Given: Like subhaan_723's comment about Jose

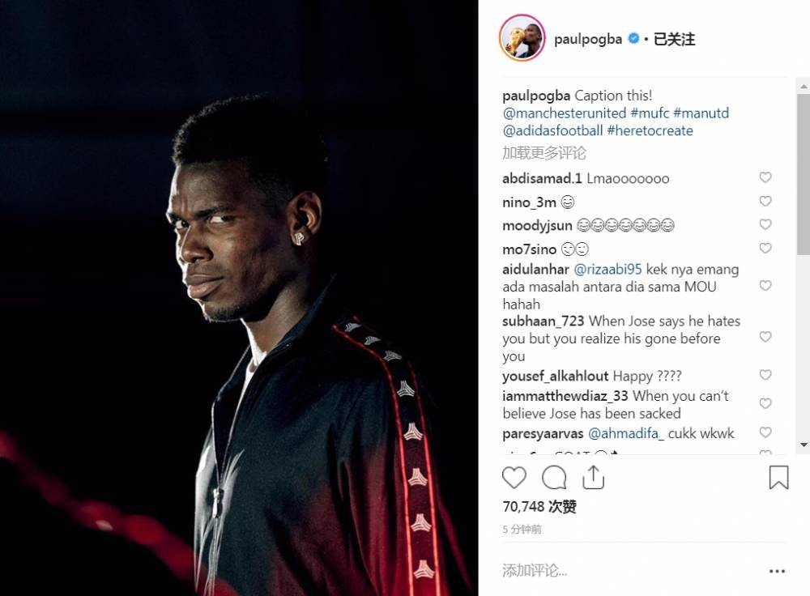Looking at the screenshot, I should tap(765, 337).
